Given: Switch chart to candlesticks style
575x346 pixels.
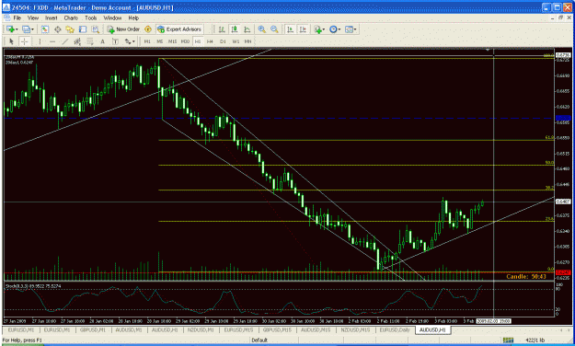Looking at the screenshot, I should [235, 29].
